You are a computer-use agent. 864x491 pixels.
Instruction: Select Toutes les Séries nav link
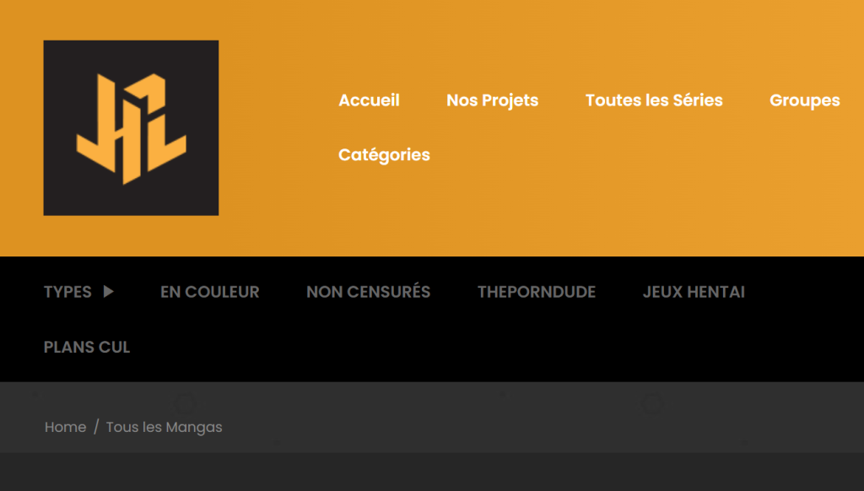click(x=654, y=100)
